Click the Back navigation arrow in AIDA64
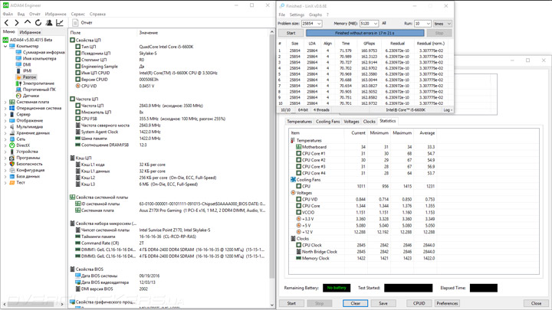The image size is (552, 310). coord(7,23)
